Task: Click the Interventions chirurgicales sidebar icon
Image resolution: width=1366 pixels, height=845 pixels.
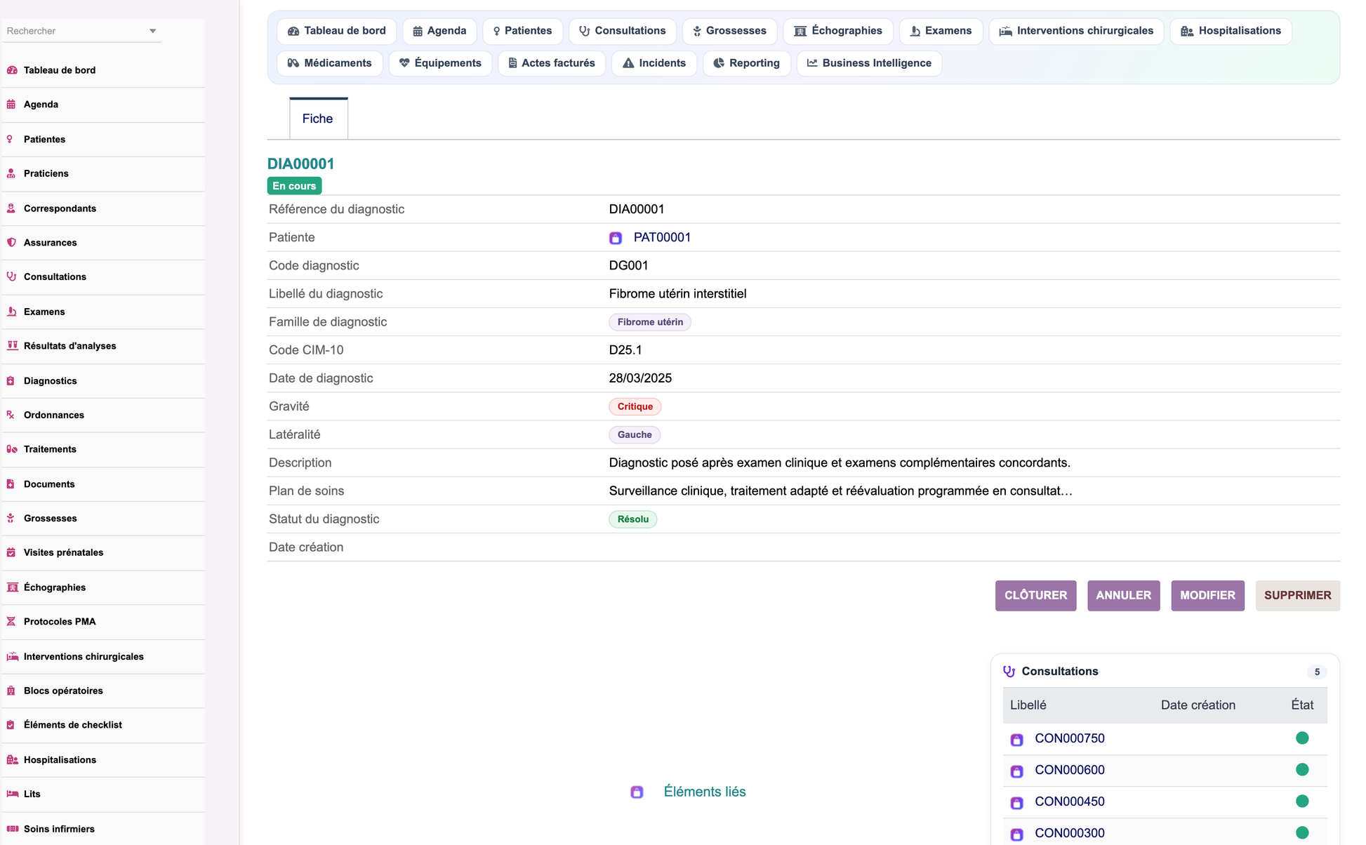Action: (x=13, y=656)
